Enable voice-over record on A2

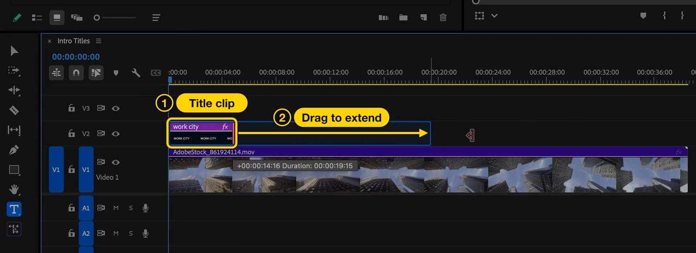145,233
